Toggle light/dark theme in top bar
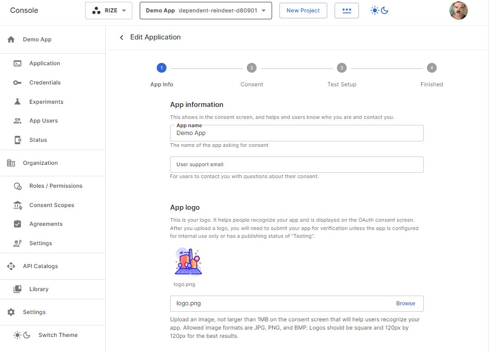This screenshot has width=489, height=353. tap(380, 11)
